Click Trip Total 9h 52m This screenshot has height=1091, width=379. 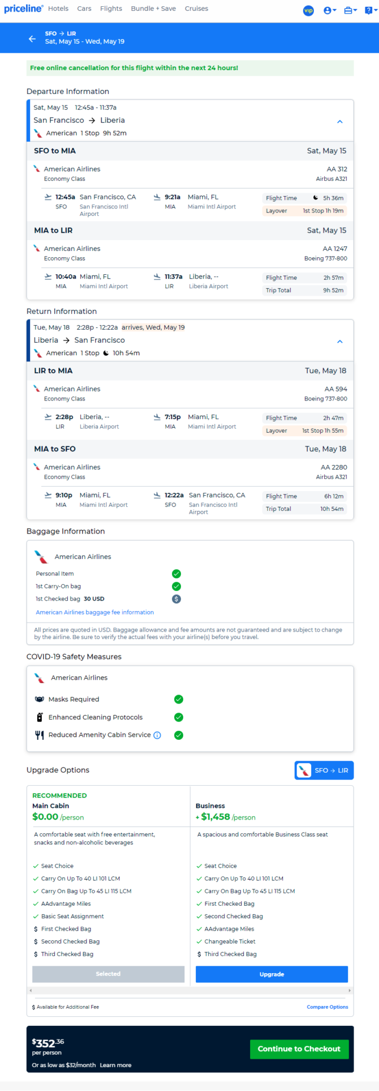pos(305,290)
